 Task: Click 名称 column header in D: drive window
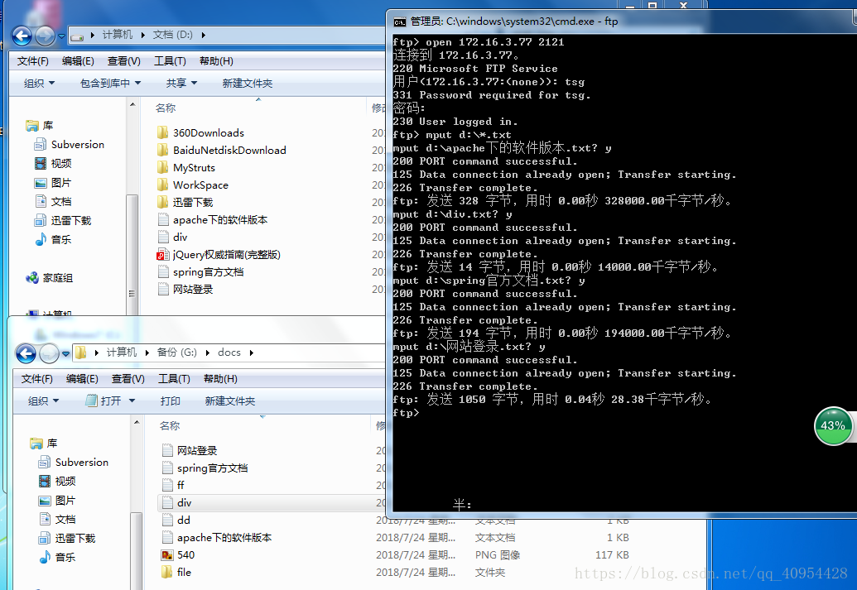pyautogui.click(x=165, y=108)
